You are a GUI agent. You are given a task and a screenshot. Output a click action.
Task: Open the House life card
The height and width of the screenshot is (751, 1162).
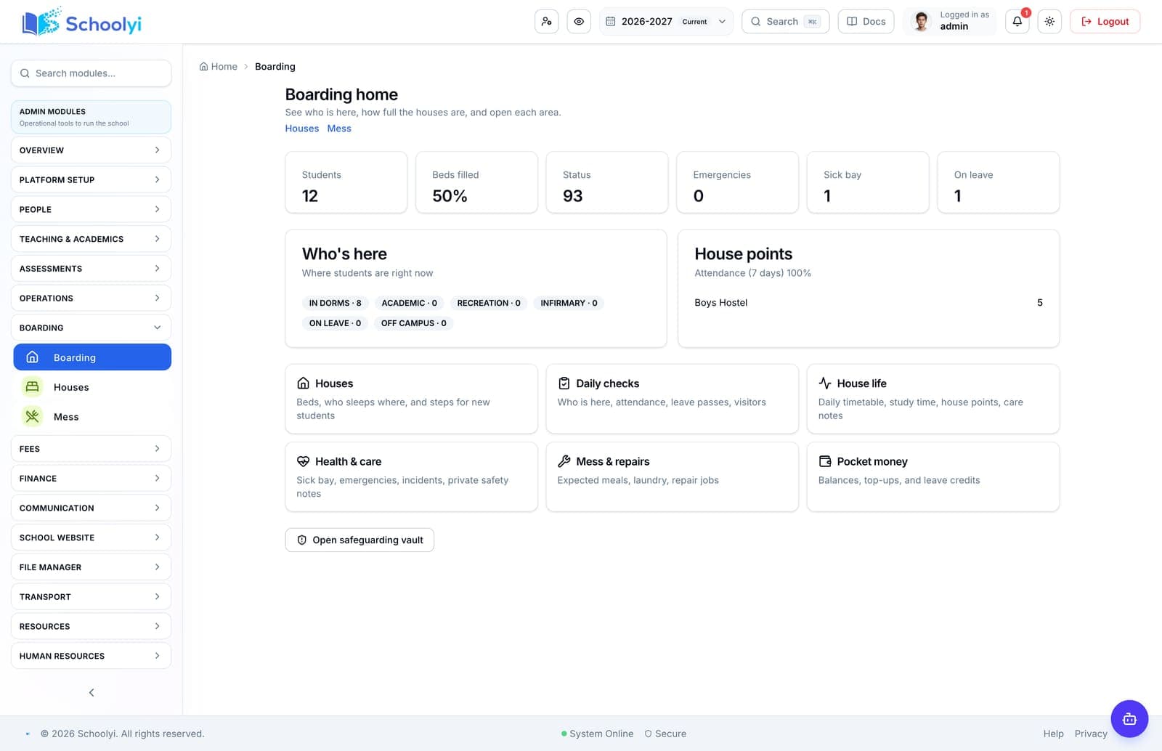pos(933,399)
